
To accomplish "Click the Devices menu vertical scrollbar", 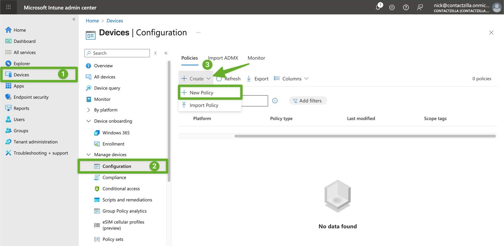I will click(169, 121).
